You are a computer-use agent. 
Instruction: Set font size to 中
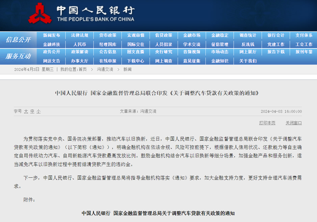tap(32, 111)
